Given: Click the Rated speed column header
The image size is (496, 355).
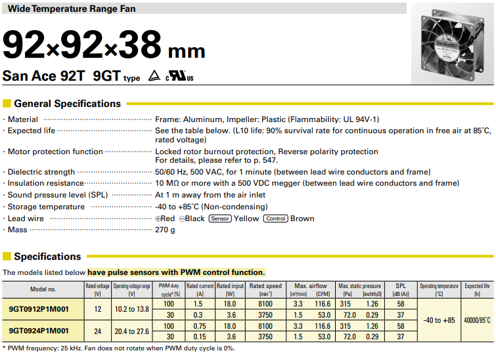Looking at the screenshot, I should pyautogui.click(x=265, y=286).
